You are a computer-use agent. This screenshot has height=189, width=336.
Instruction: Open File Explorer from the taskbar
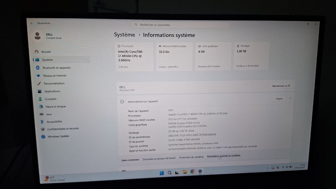pos(185,172)
